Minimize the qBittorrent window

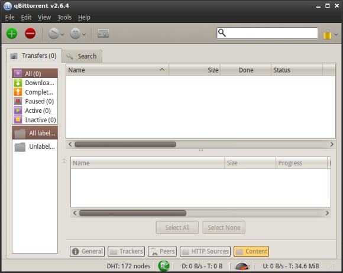[x=318, y=6]
